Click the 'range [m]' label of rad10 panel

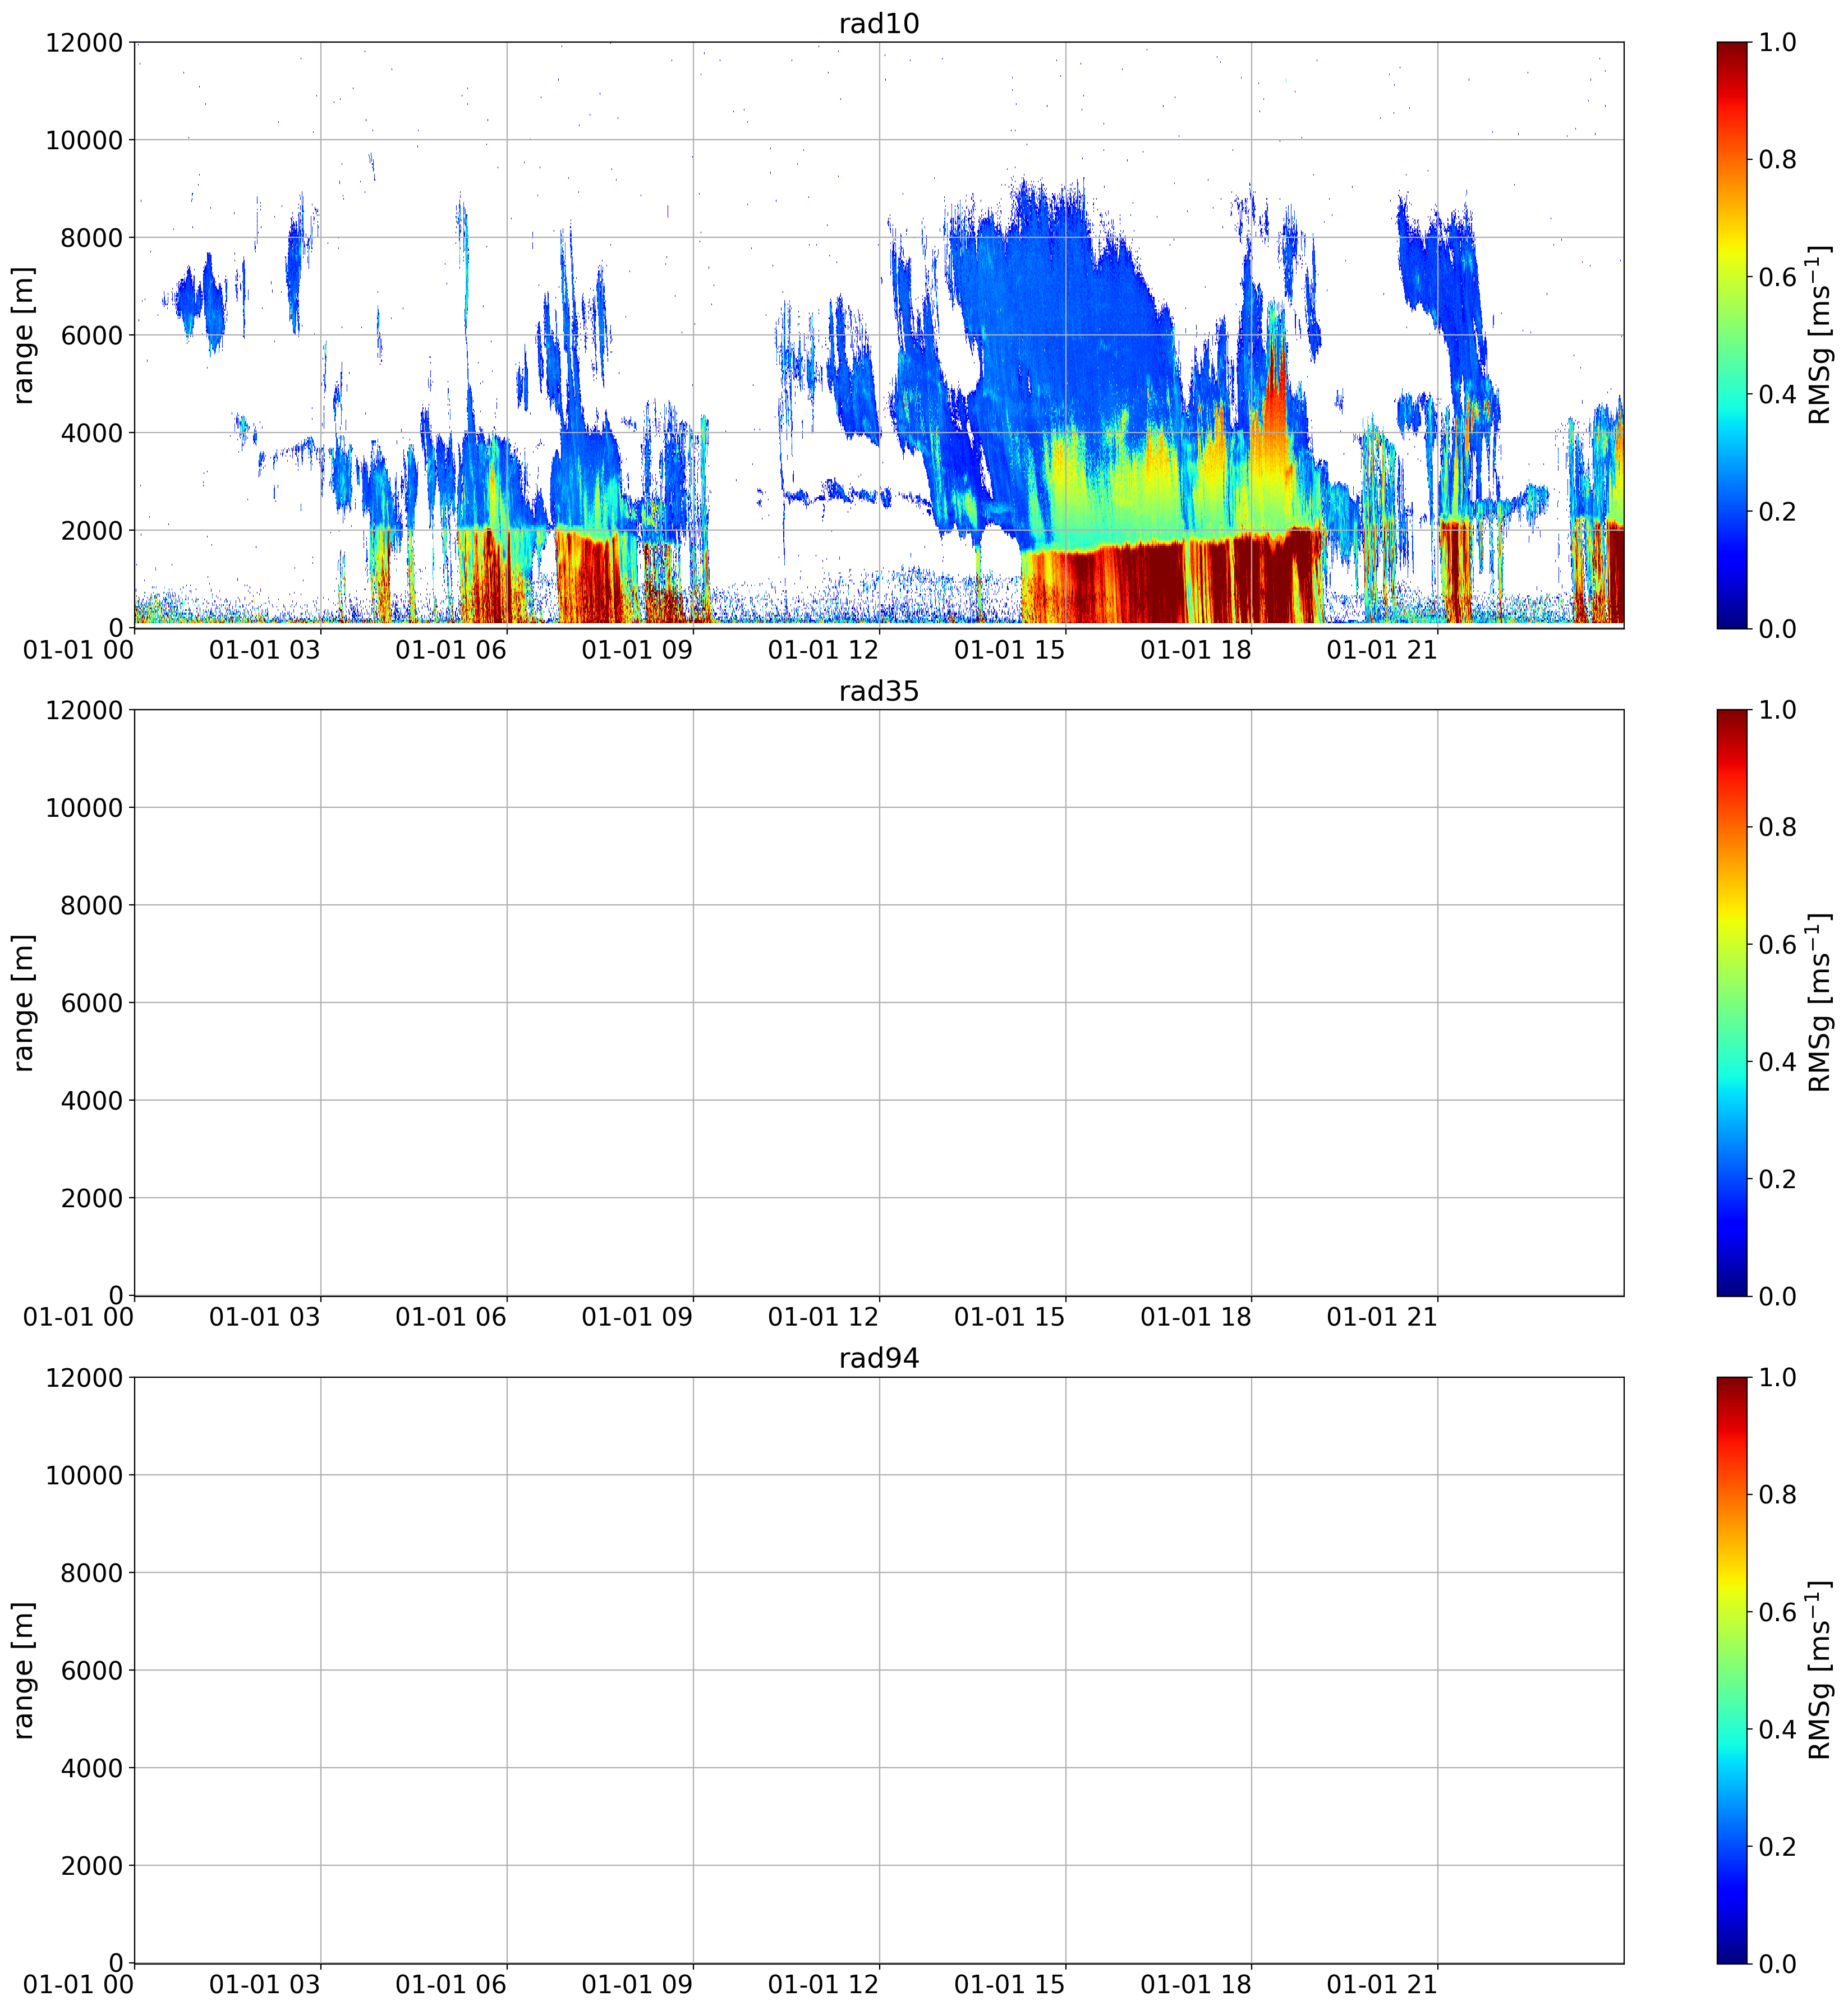[23, 335]
